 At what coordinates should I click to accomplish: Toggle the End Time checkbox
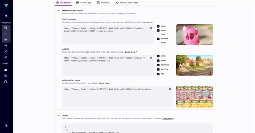(158, 69)
